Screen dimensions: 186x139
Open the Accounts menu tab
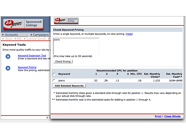(x=15, y=35)
